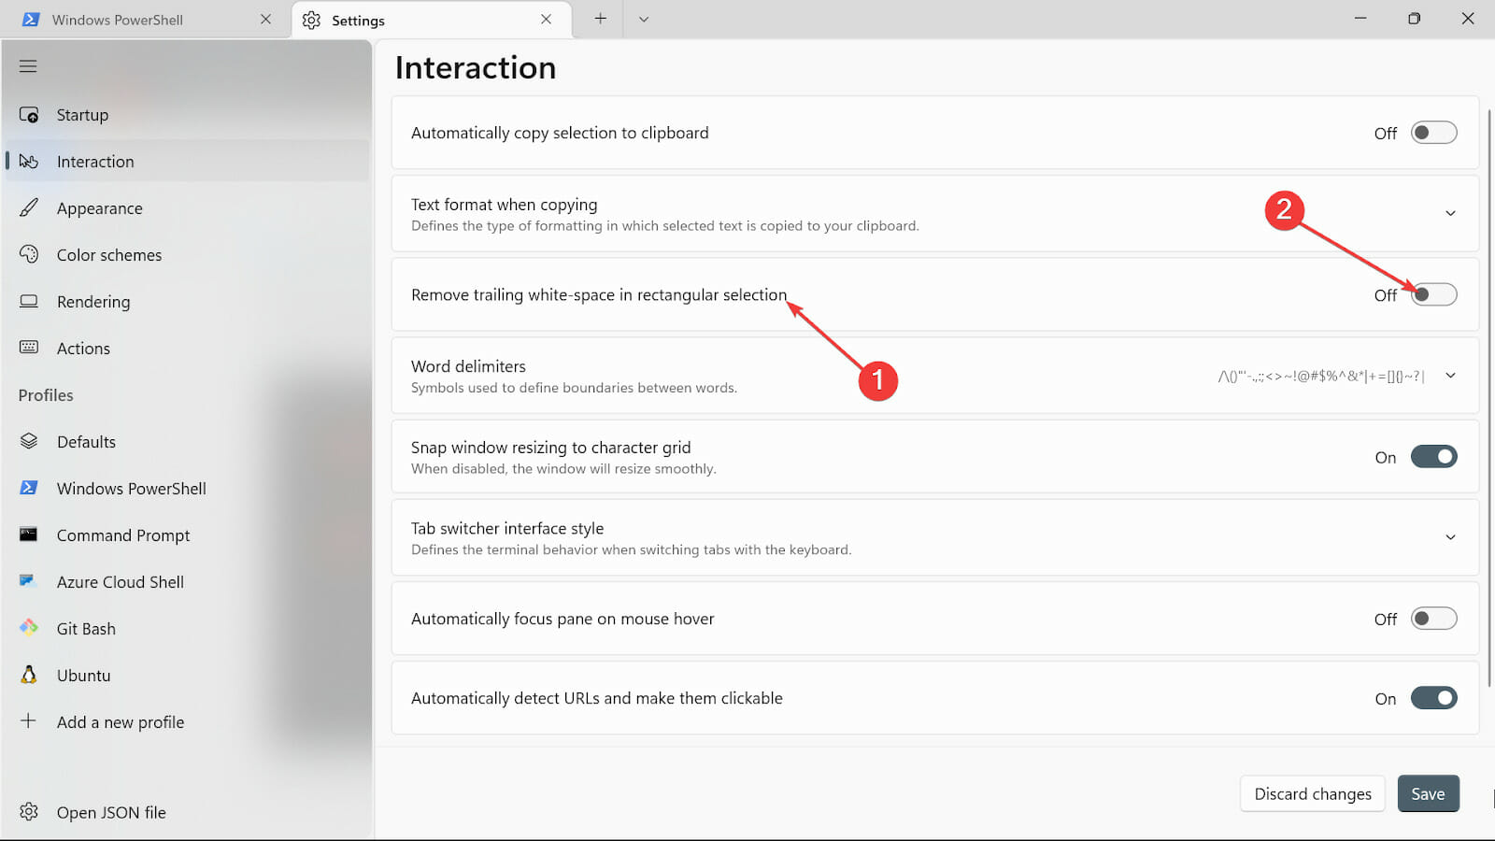This screenshot has height=841, width=1495.
Task: Click the Defaults layers icon
Action: 29,441
